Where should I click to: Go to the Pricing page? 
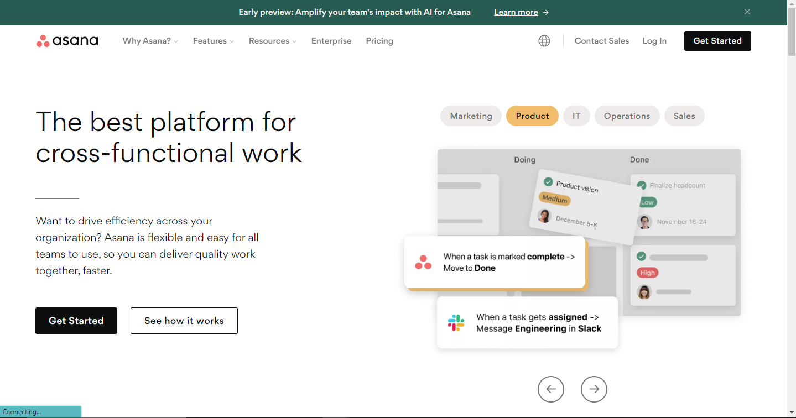coord(379,41)
